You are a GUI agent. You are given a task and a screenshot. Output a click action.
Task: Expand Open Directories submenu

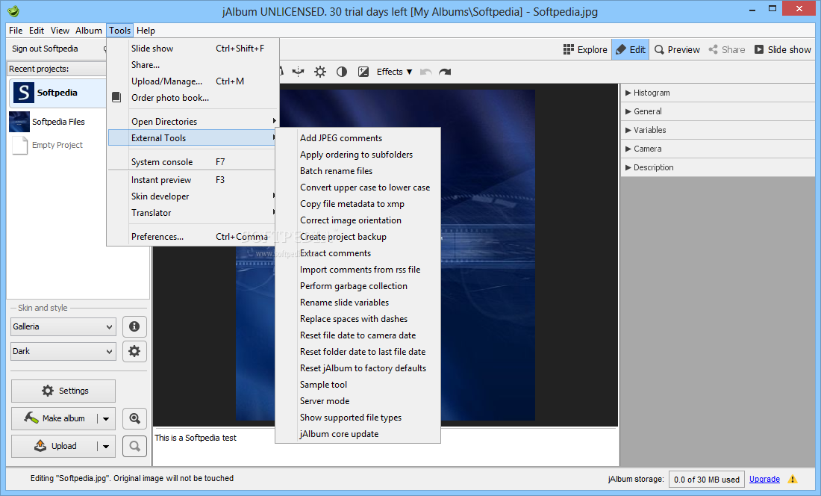pos(193,122)
